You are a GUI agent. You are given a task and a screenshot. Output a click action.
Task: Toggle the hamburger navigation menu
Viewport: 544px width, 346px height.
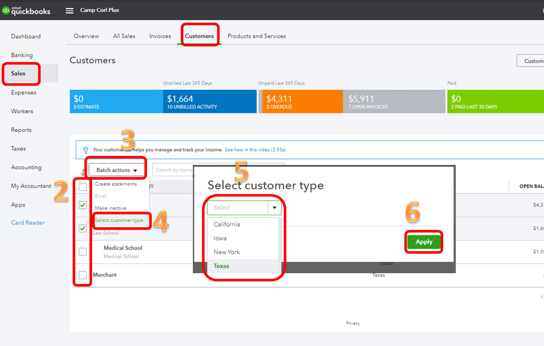coord(69,10)
